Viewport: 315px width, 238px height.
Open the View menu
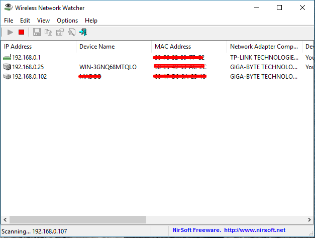click(43, 21)
